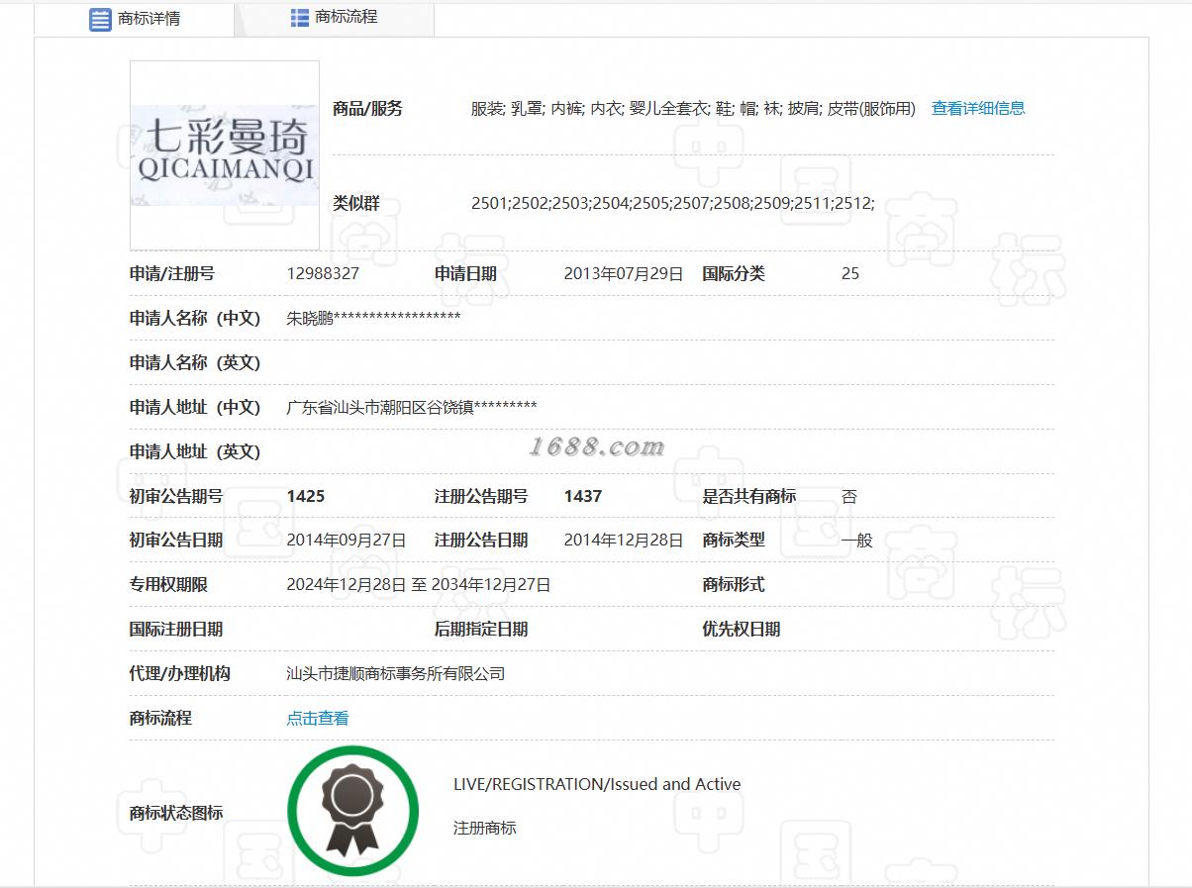Click the 商标流程 grid icon
This screenshot has height=888, width=1192.
pyautogui.click(x=300, y=18)
